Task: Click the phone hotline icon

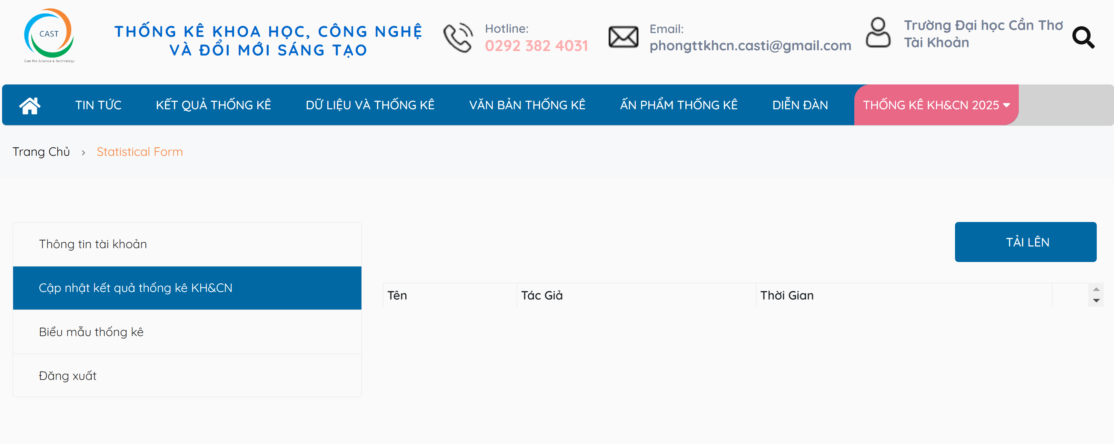Action: [458, 37]
